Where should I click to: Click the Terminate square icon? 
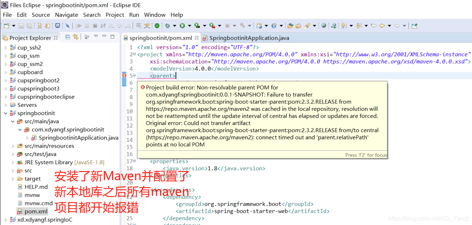[x=95, y=26]
